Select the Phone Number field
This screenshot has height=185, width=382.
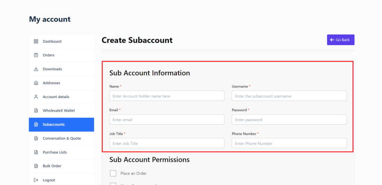pos(289,143)
